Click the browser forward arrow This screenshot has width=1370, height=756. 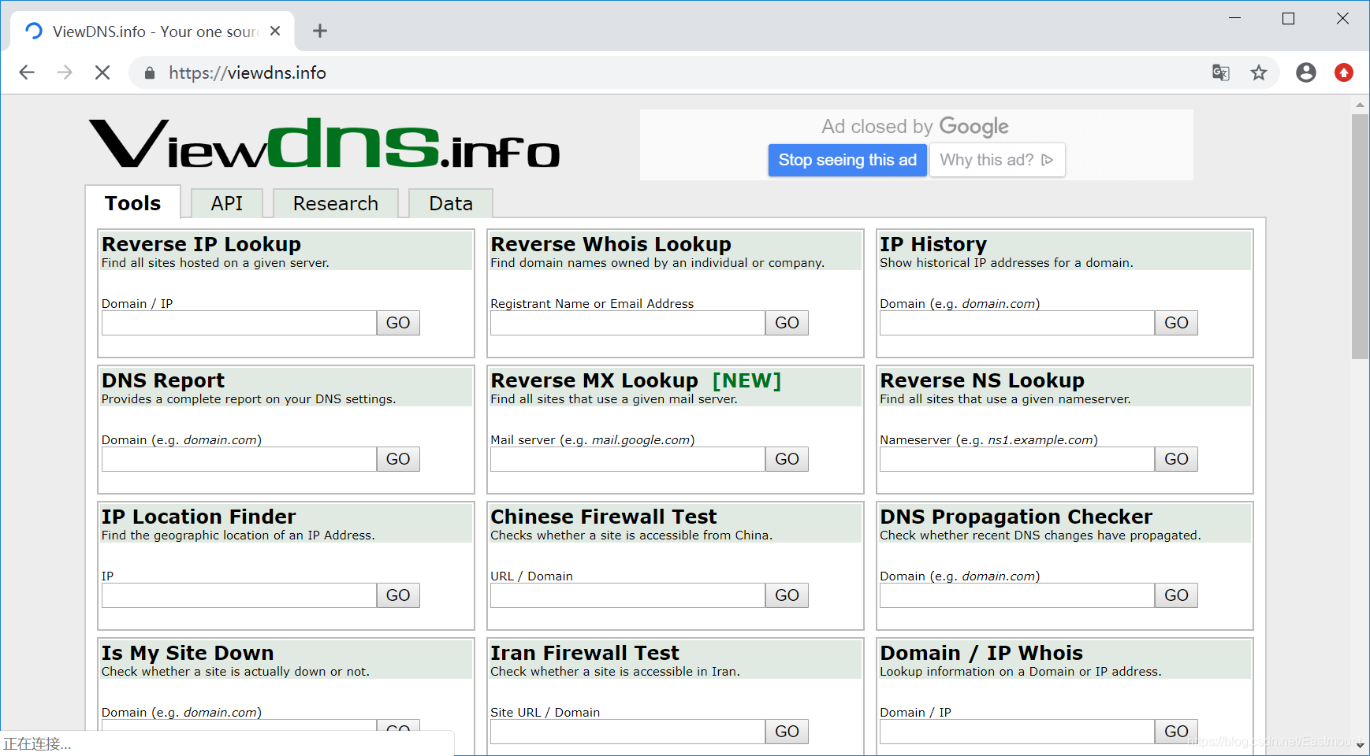tap(65, 72)
